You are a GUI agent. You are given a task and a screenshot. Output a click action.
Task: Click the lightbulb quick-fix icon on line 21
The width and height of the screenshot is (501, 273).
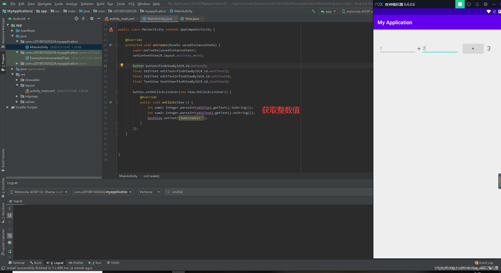[122, 65]
